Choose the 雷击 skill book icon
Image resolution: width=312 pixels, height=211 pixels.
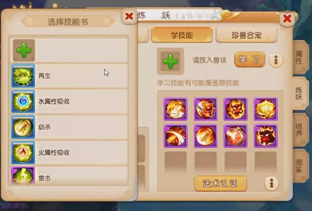[23, 175]
